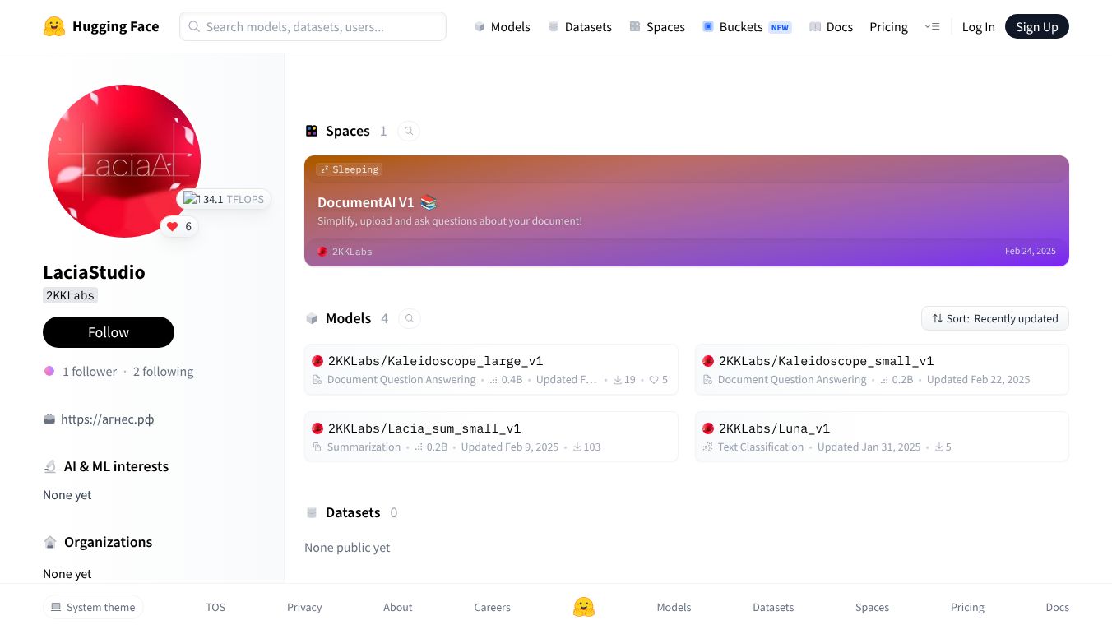1112x625 pixels.
Task: Click the search magnifier icon in the search bar
Action: [194, 26]
